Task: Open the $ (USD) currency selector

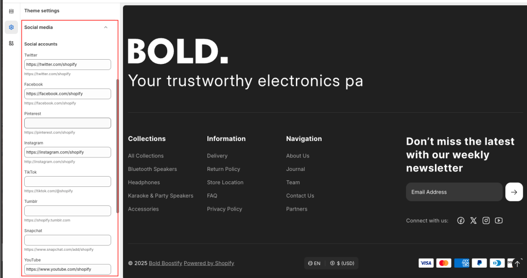Action: point(342,263)
